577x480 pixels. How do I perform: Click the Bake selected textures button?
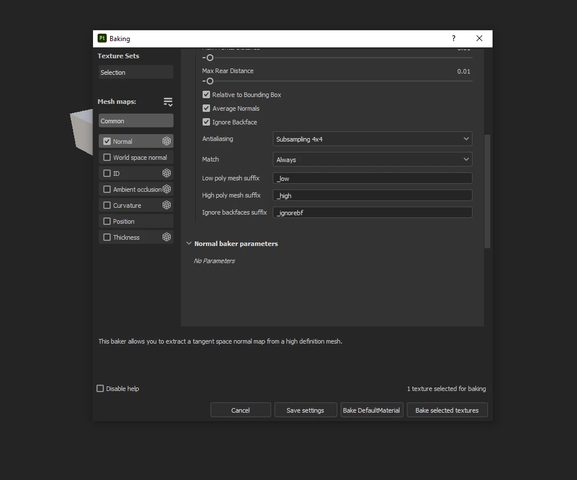click(x=447, y=410)
